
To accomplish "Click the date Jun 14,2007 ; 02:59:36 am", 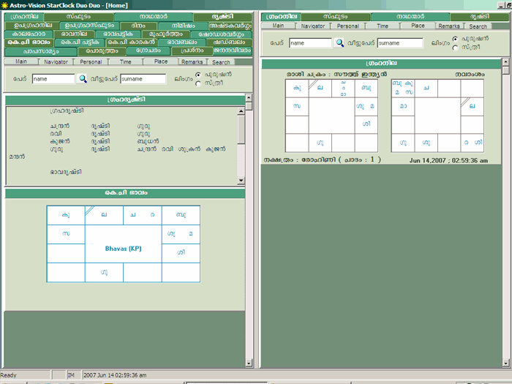I will click(x=448, y=161).
